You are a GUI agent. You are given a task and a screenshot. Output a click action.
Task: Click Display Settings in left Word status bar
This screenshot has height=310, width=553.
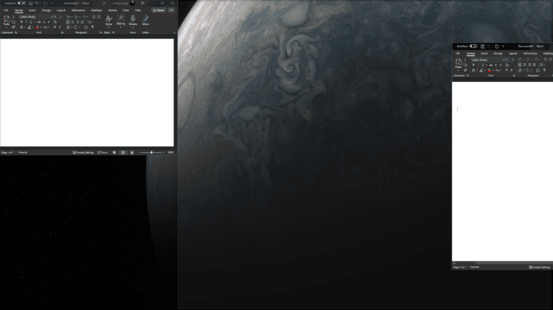(x=83, y=153)
